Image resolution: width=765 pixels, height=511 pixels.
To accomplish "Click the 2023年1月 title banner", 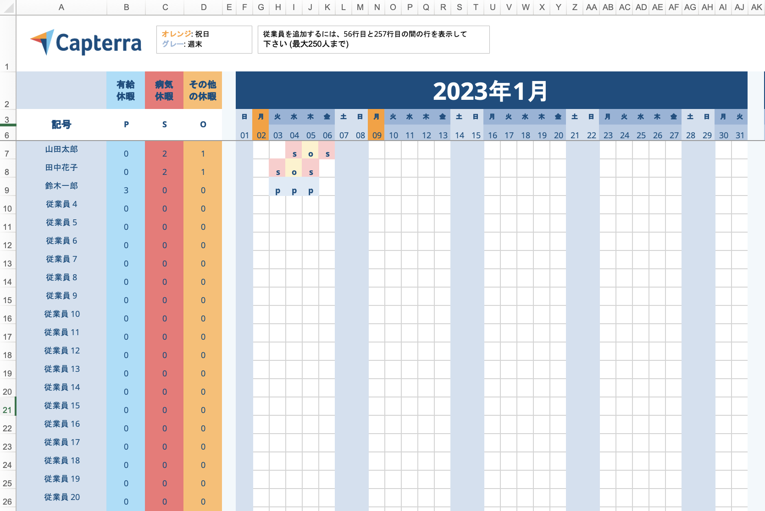I will (491, 91).
